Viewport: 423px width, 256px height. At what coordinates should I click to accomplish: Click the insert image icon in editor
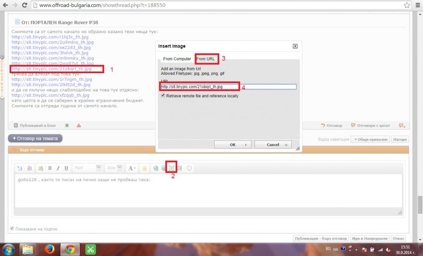point(171,168)
